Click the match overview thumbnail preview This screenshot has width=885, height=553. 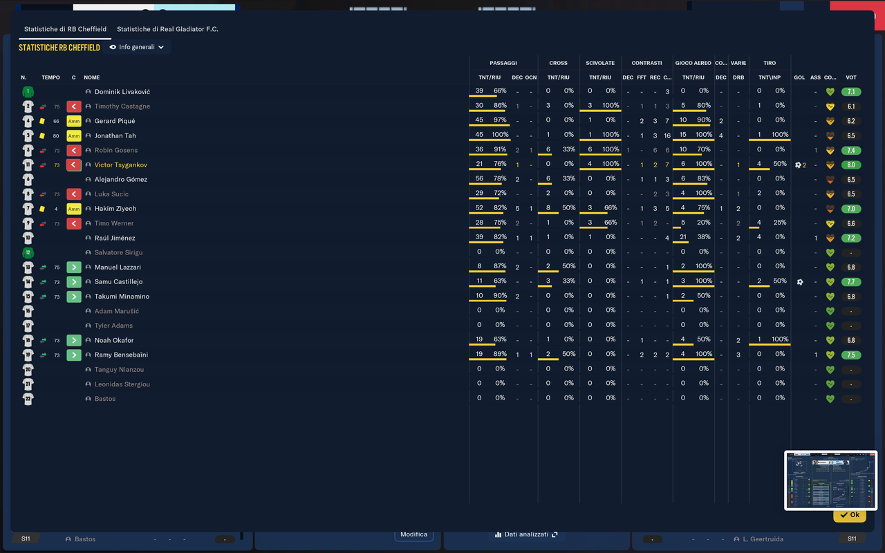830,480
